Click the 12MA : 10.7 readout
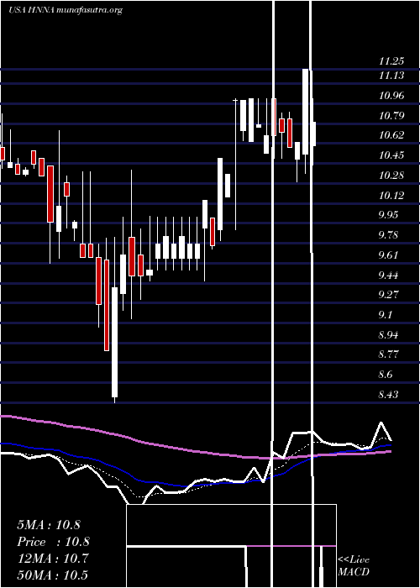Viewport: 420px width, 588px height. click(53, 559)
